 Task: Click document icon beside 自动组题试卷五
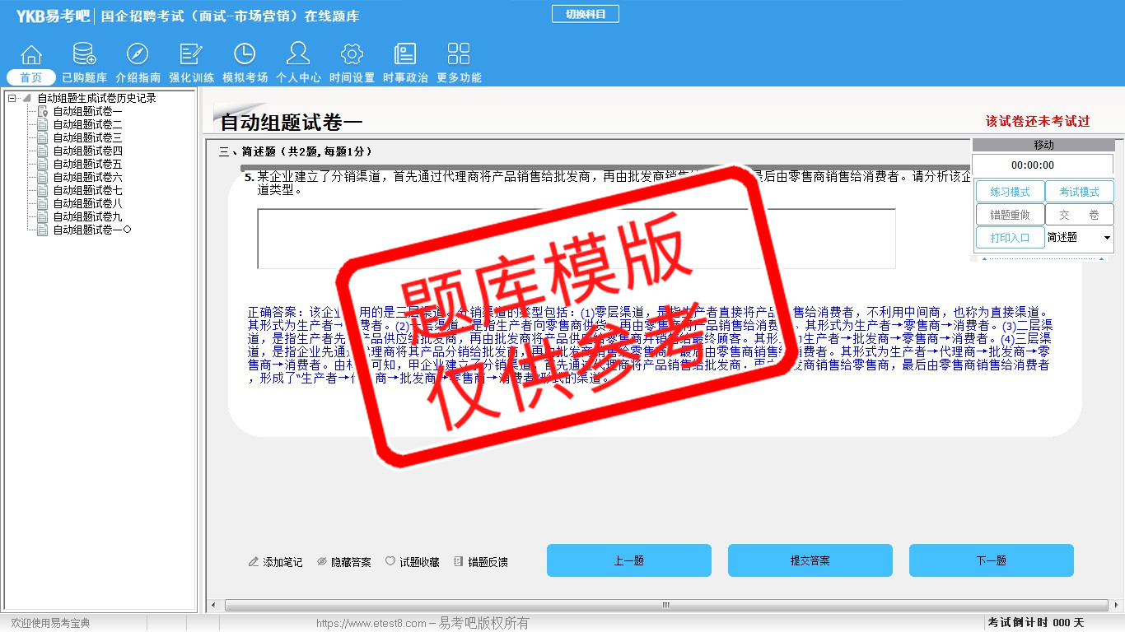(x=43, y=164)
